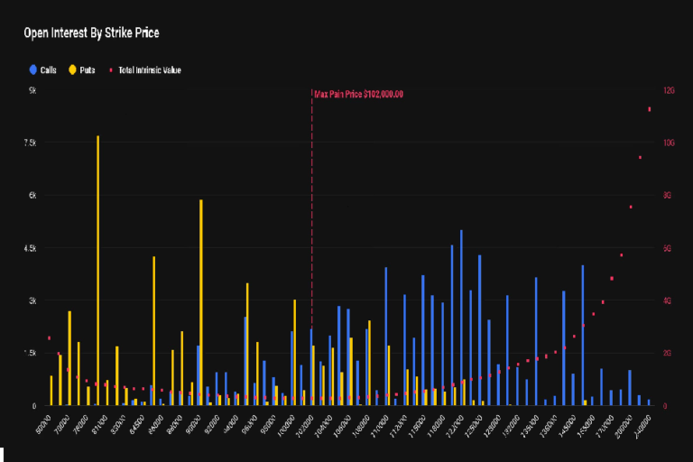Click the yellow Puts legend circle
Viewport: 693px width, 462px height.
pos(72,69)
